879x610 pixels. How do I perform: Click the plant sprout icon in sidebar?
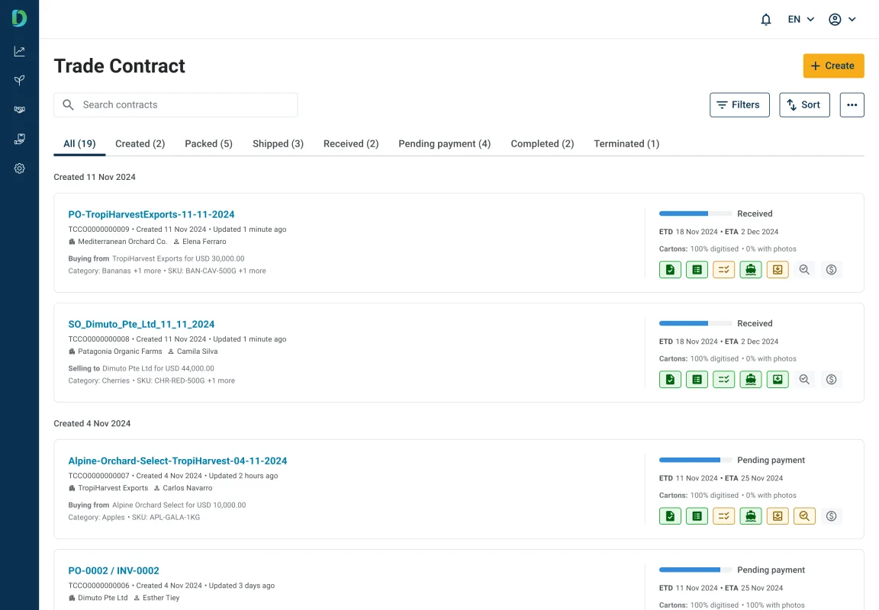[x=19, y=80]
